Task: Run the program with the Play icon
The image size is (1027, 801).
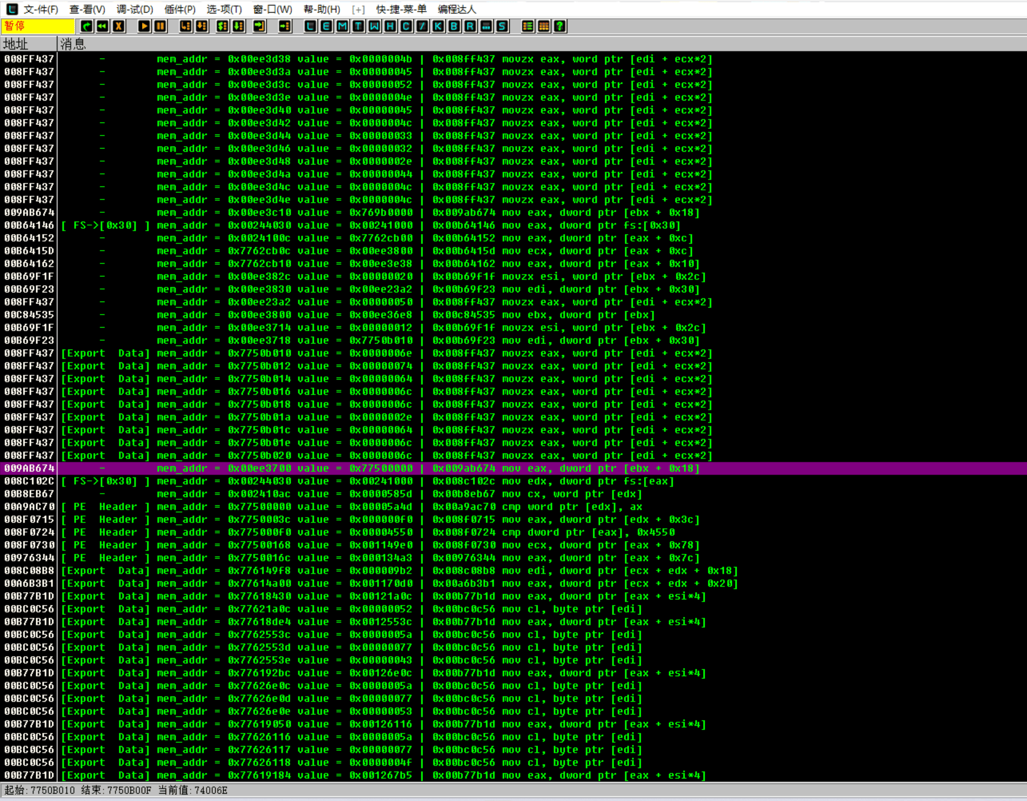Action: [144, 26]
